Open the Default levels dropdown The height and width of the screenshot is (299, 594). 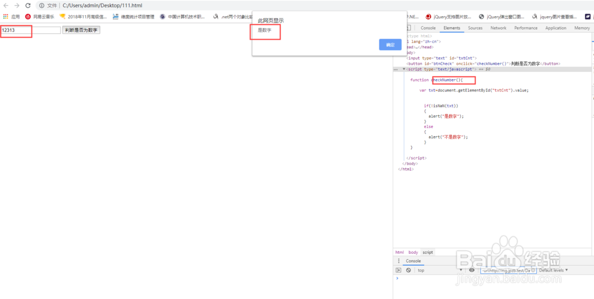click(554, 270)
